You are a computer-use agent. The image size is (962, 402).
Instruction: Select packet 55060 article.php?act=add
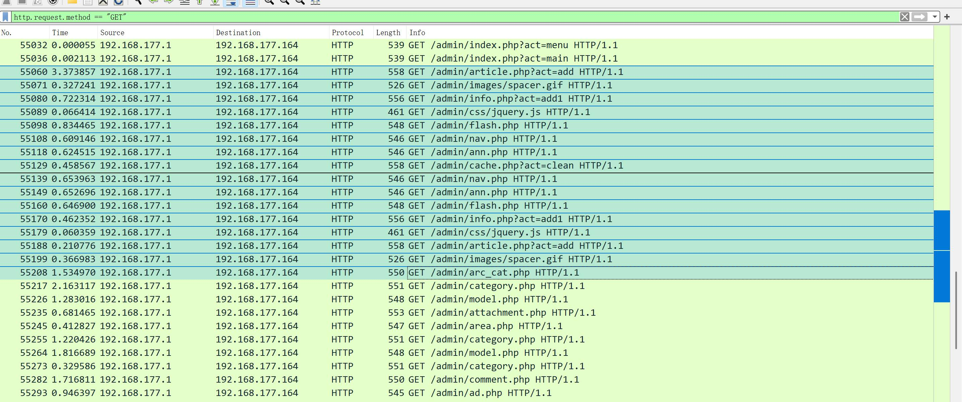pyautogui.click(x=467, y=72)
